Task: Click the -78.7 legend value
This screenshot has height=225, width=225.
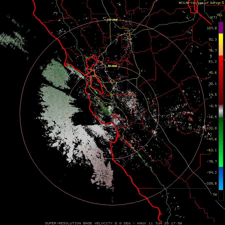Action: (212, 161)
